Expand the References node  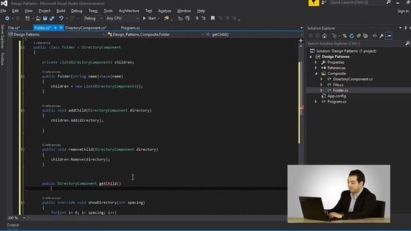pyautogui.click(x=316, y=68)
